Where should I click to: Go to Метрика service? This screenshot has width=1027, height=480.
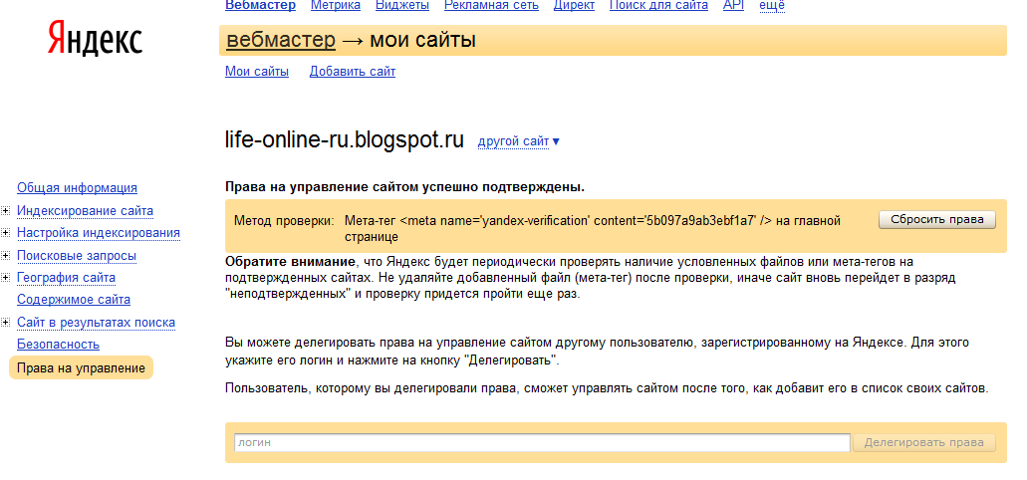[x=336, y=5]
